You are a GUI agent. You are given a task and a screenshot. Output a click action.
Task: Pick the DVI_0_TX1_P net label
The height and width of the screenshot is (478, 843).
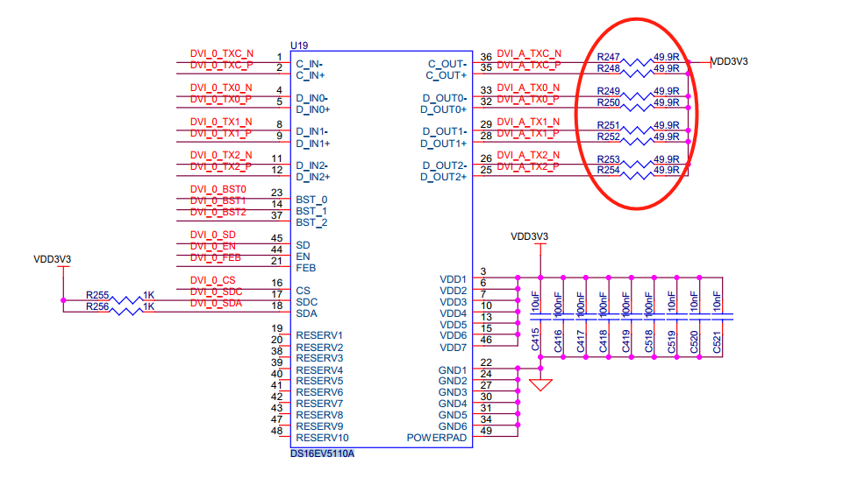(x=220, y=133)
